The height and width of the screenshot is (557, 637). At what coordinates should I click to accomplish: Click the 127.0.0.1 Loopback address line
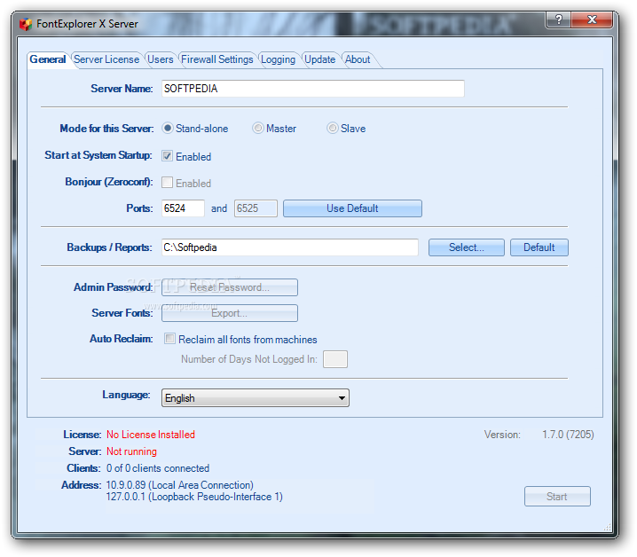coord(194,497)
